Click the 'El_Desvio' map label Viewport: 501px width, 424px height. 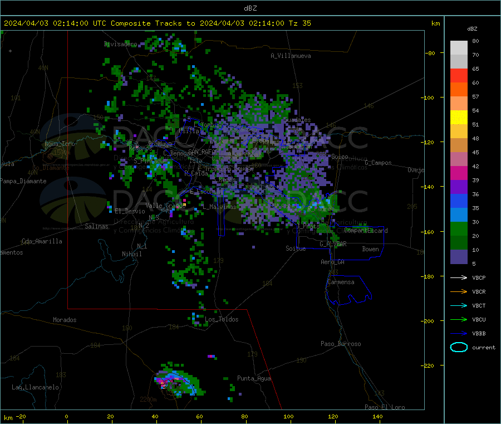point(130,211)
